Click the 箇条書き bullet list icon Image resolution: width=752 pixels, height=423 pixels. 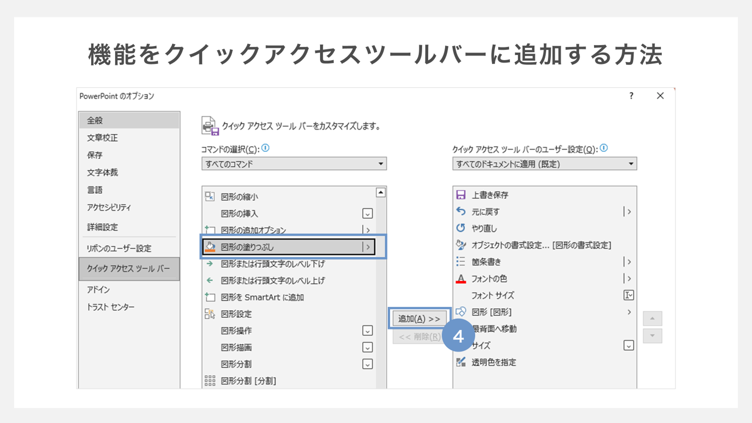coord(461,262)
